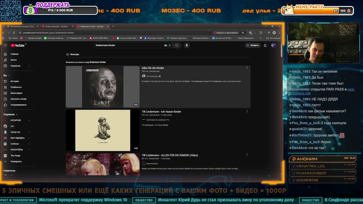Open the Супер Сус channel

pos(16,132)
